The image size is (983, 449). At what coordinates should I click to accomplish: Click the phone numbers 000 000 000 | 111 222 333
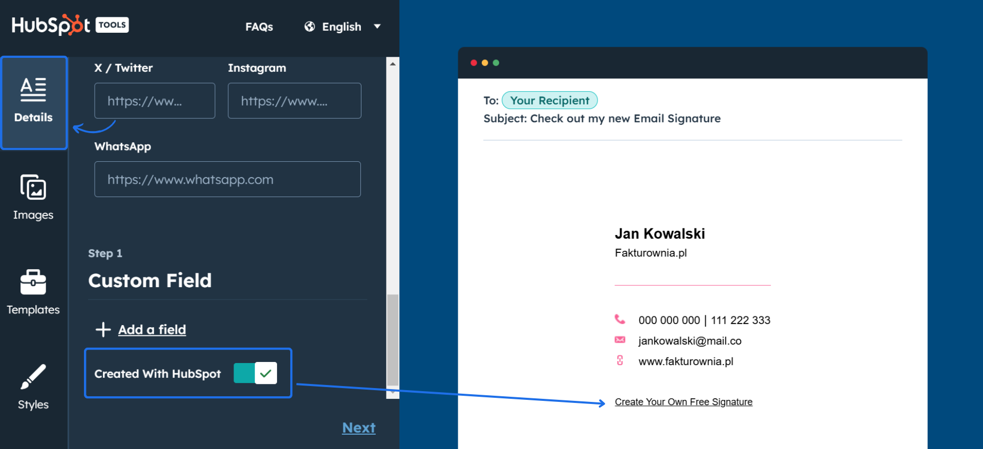click(x=704, y=320)
